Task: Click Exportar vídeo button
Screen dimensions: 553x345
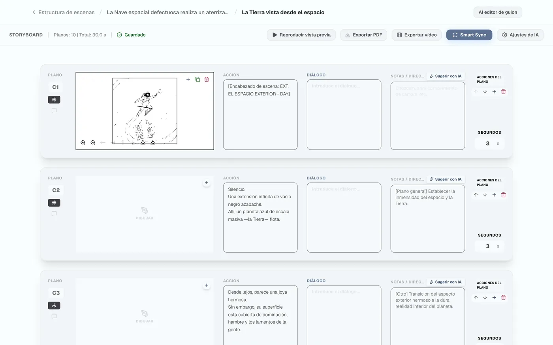Action: point(417,35)
